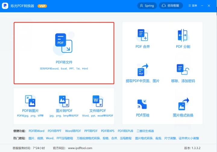217x152 pixels.
Task: Click jpg、png、bmp等转PDF subtitle
Action: [64, 116]
